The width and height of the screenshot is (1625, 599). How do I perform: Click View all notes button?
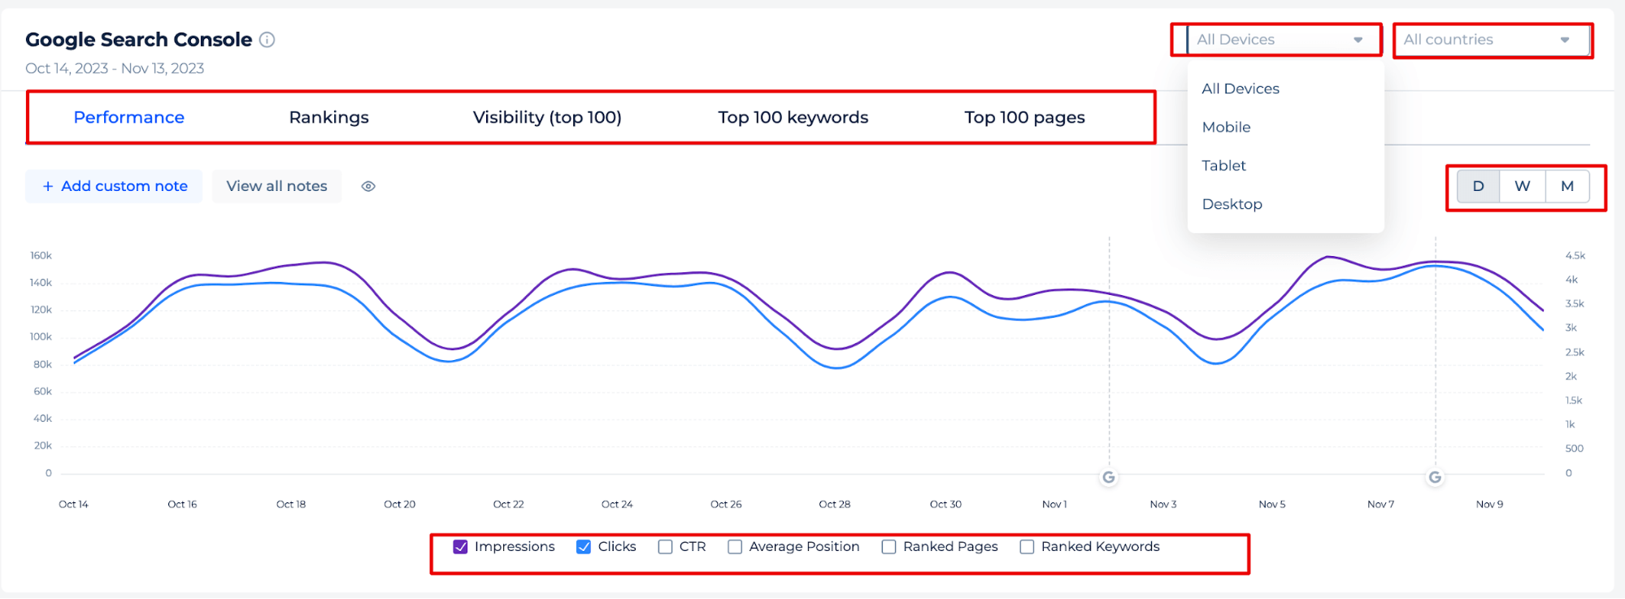[277, 186]
